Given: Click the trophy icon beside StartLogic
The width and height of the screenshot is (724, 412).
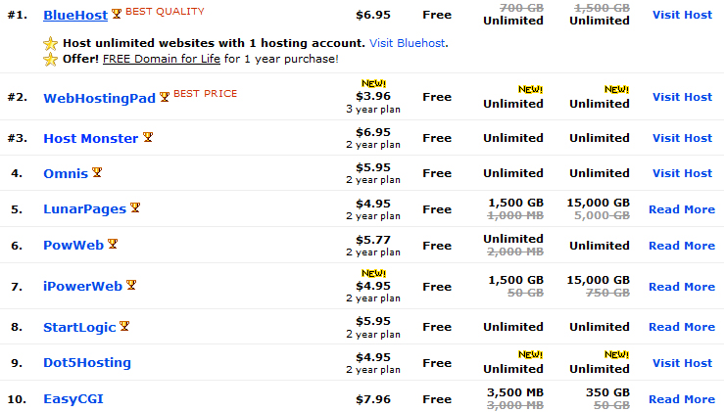Looking at the screenshot, I should (x=124, y=327).
